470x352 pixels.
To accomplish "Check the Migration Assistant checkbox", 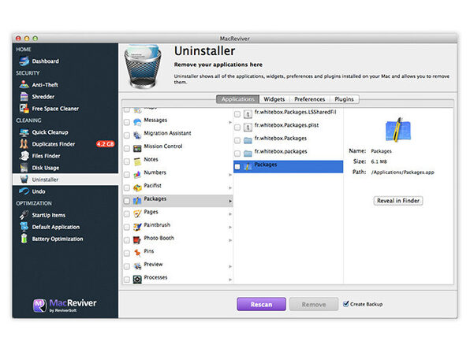I will click(x=127, y=135).
